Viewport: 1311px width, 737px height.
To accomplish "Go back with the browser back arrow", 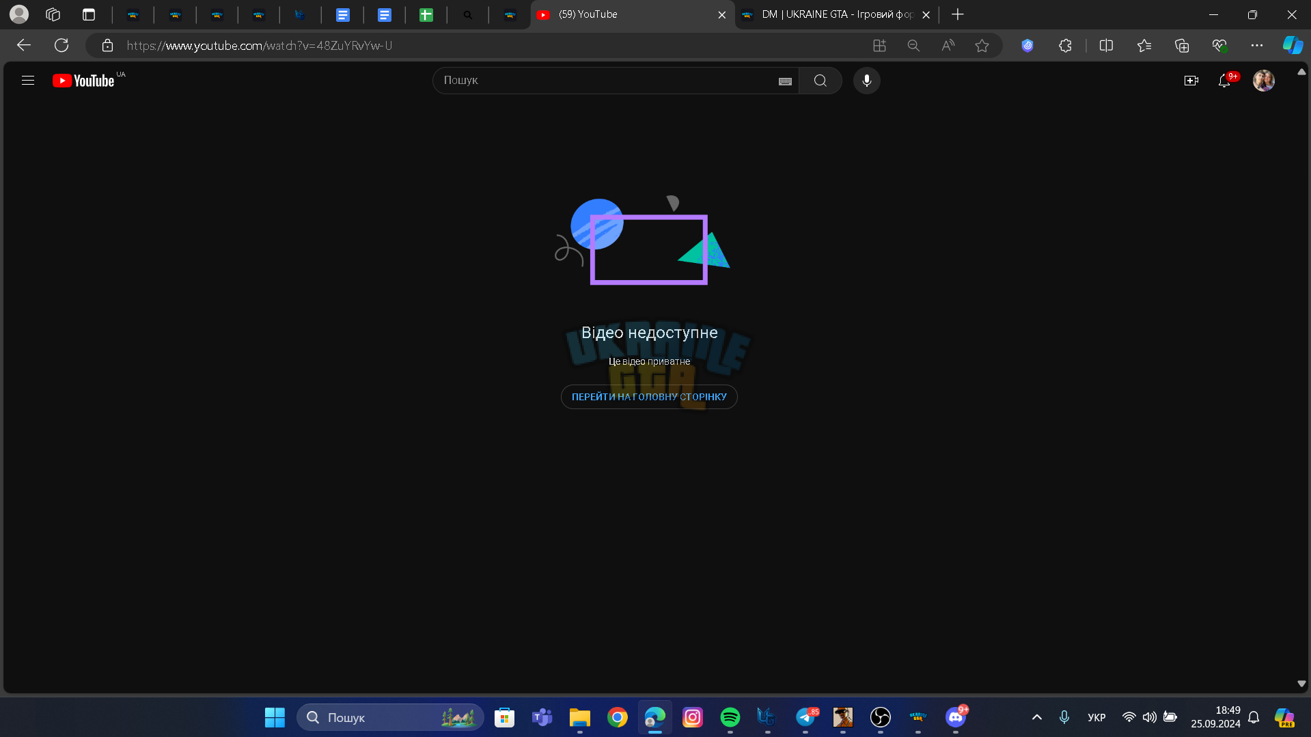I will click(24, 46).
